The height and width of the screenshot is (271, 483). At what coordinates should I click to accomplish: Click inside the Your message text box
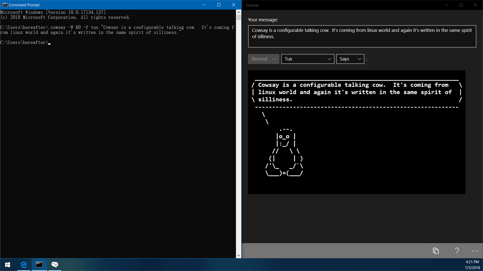point(362,36)
